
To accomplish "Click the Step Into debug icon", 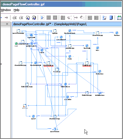I will point(69,18).
